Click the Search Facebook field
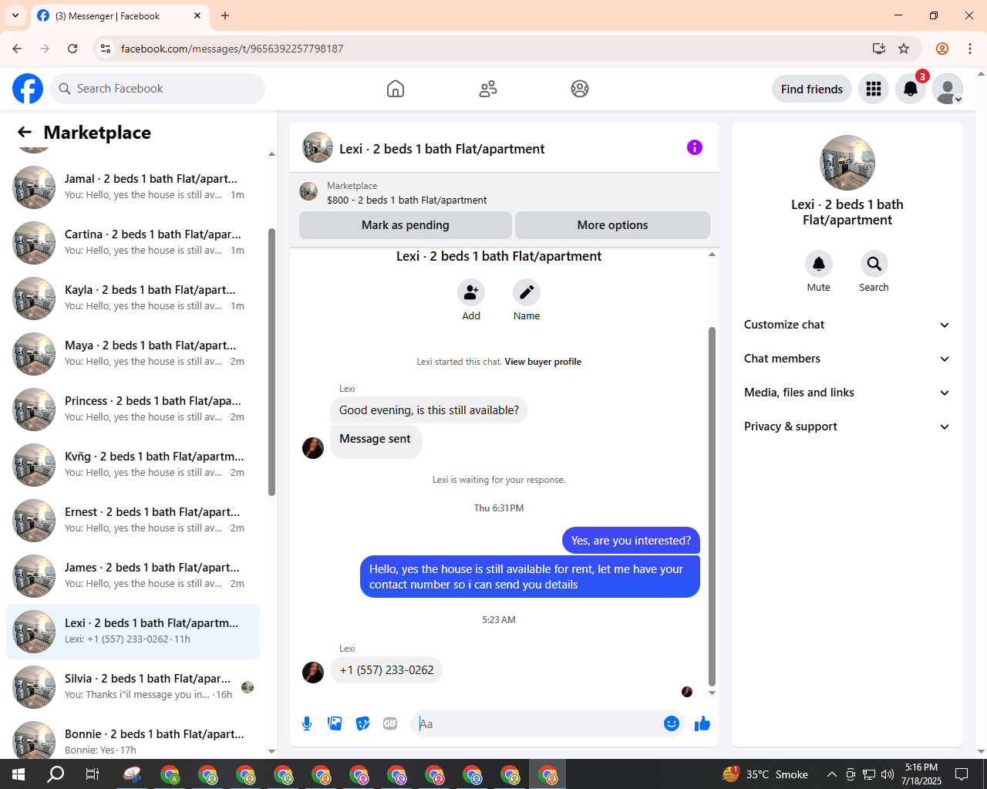987x789 pixels. tap(157, 89)
